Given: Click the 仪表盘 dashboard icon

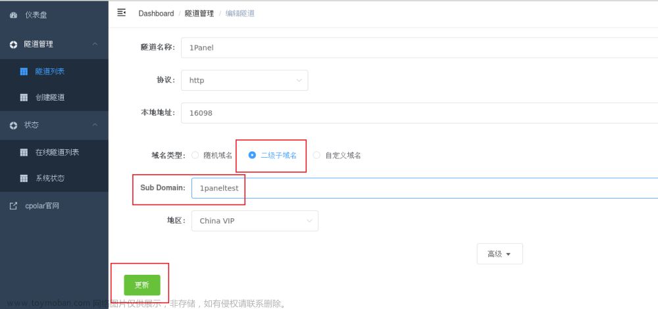Looking at the screenshot, I should 13,15.
